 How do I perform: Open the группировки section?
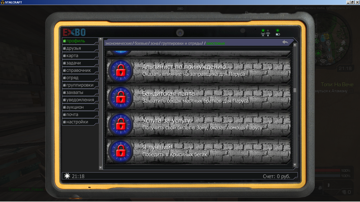(80, 85)
